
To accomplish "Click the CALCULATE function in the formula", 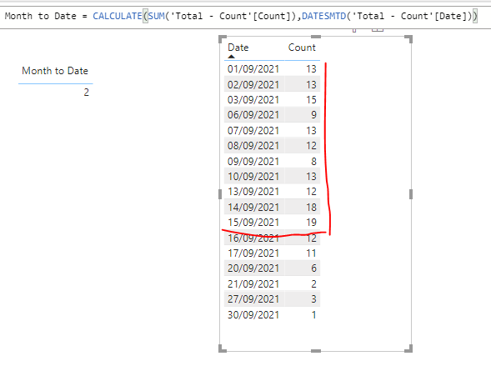I will click(118, 16).
